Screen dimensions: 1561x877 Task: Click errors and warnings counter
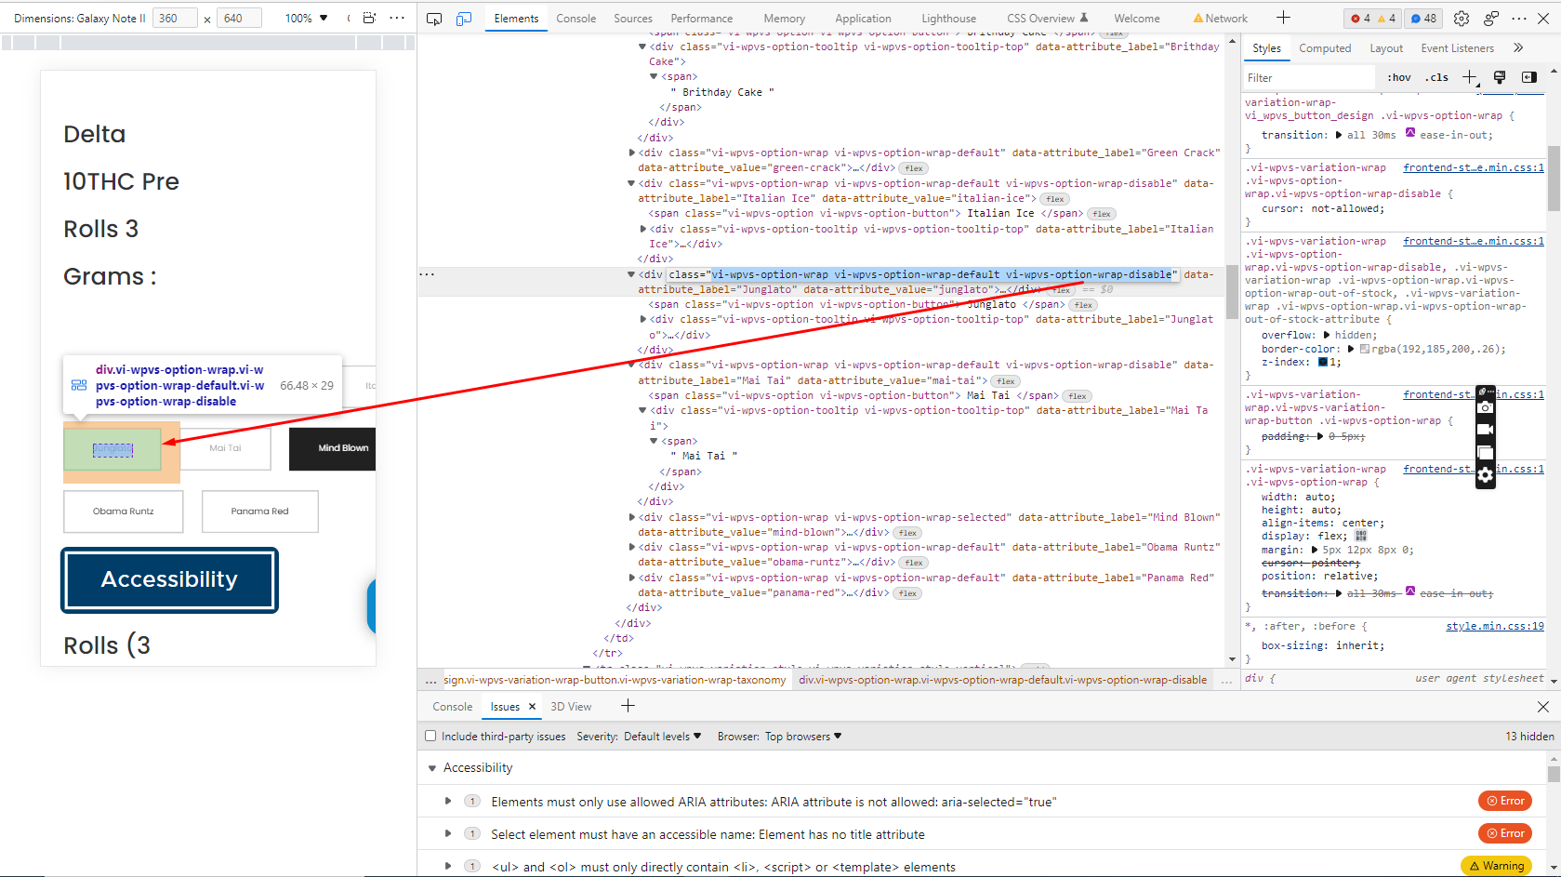(x=1373, y=19)
